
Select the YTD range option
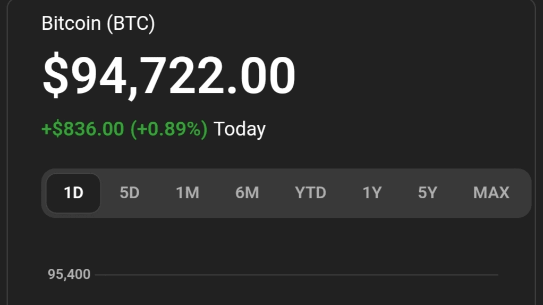pyautogui.click(x=310, y=193)
